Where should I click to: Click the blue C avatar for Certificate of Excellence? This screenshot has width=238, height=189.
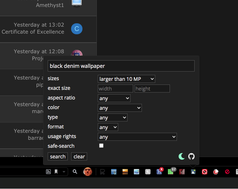[x=77, y=29]
